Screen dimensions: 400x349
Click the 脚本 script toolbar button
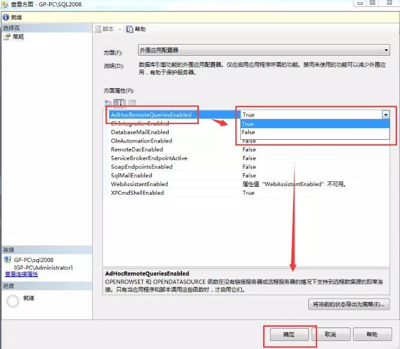(104, 29)
